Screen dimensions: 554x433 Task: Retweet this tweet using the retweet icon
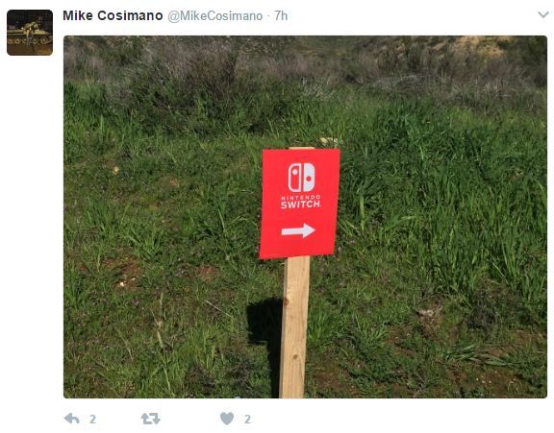point(150,419)
